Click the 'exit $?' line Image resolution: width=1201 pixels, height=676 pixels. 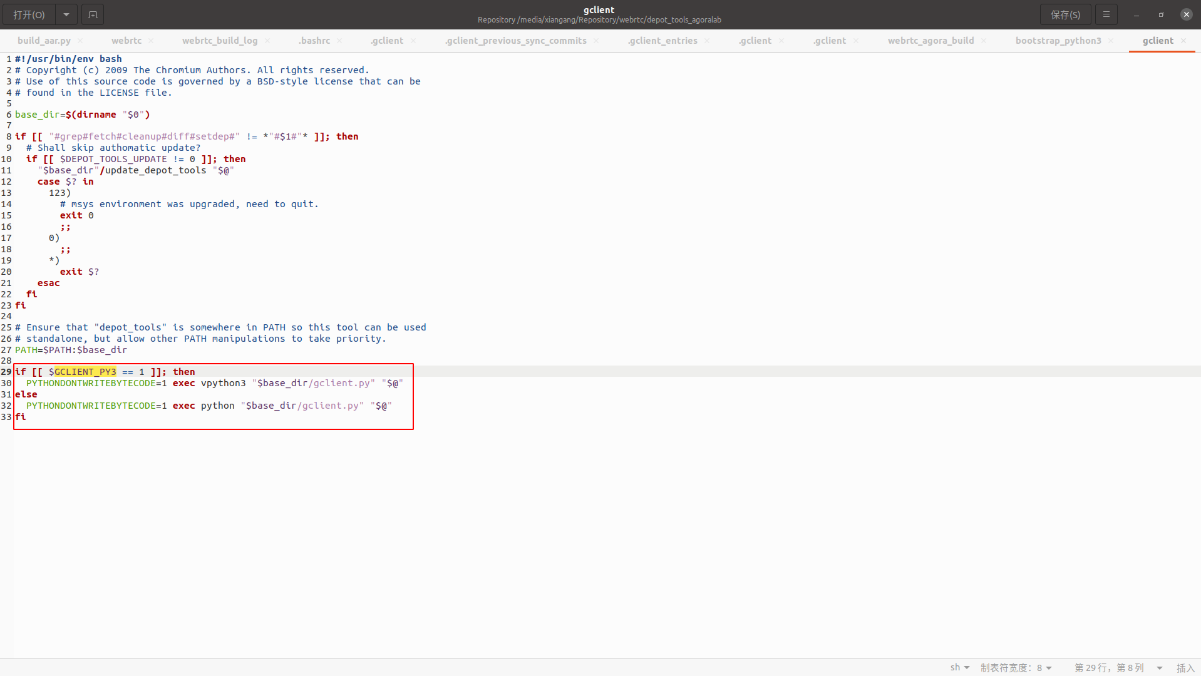point(80,272)
